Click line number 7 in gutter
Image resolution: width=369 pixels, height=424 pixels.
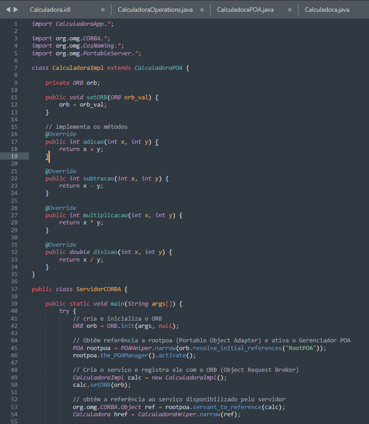click(x=16, y=68)
